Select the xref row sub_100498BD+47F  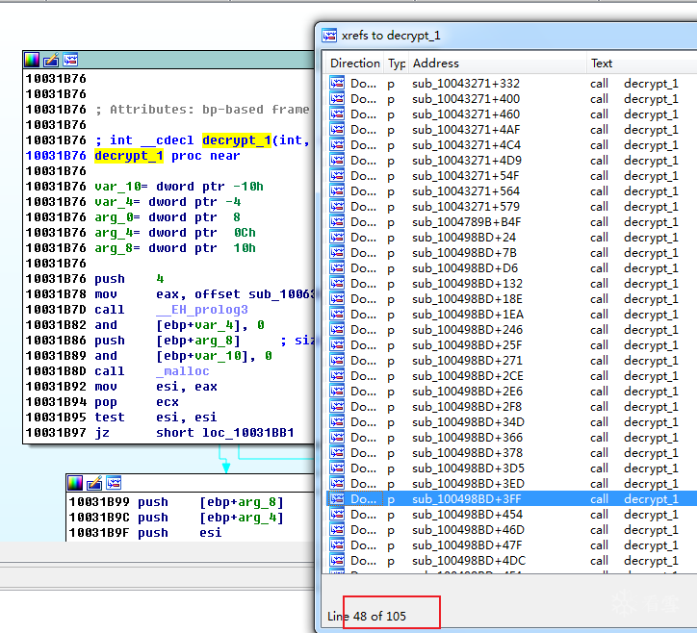tap(511, 545)
